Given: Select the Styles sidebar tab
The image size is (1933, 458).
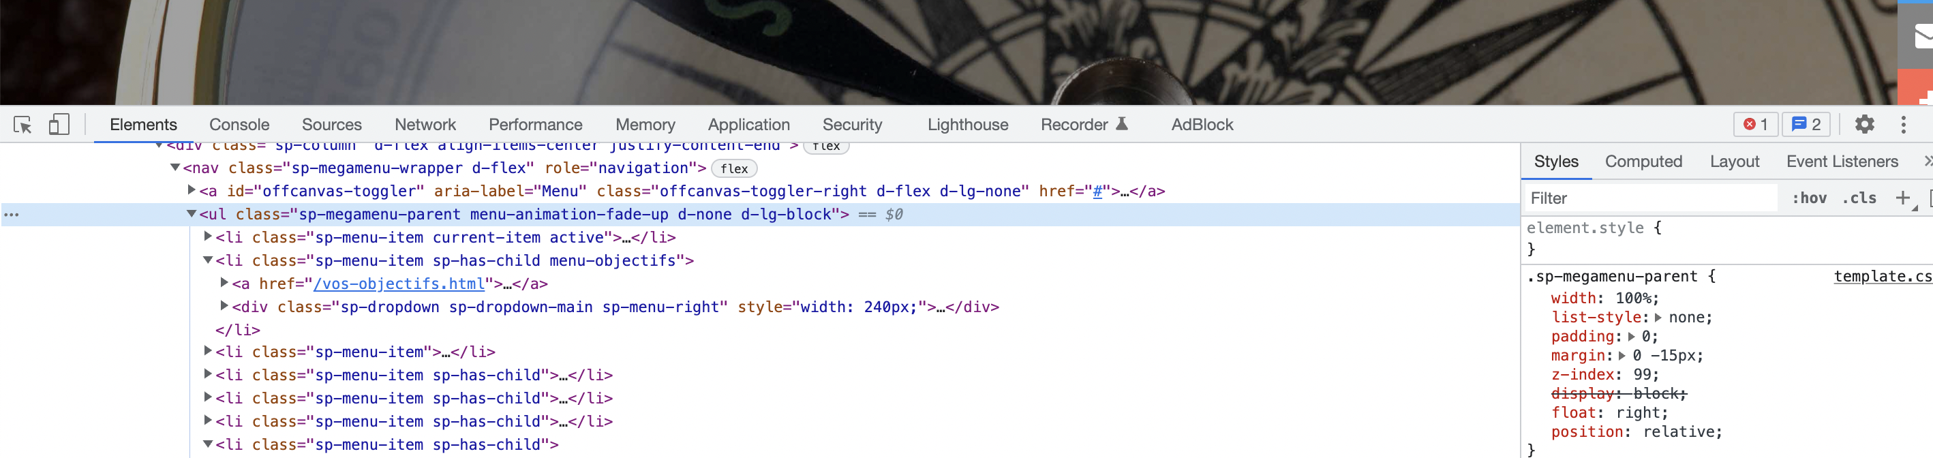Looking at the screenshot, I should pos(1556,162).
